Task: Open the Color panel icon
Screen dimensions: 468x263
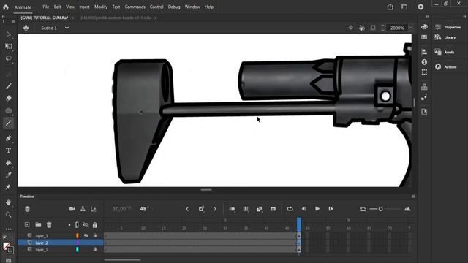Action: coord(424,27)
